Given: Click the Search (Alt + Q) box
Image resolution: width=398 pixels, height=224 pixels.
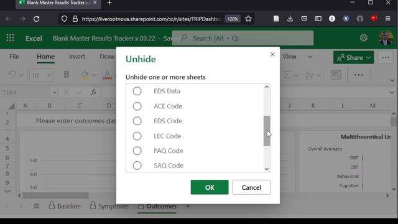Looking at the screenshot, I should 243,38.
